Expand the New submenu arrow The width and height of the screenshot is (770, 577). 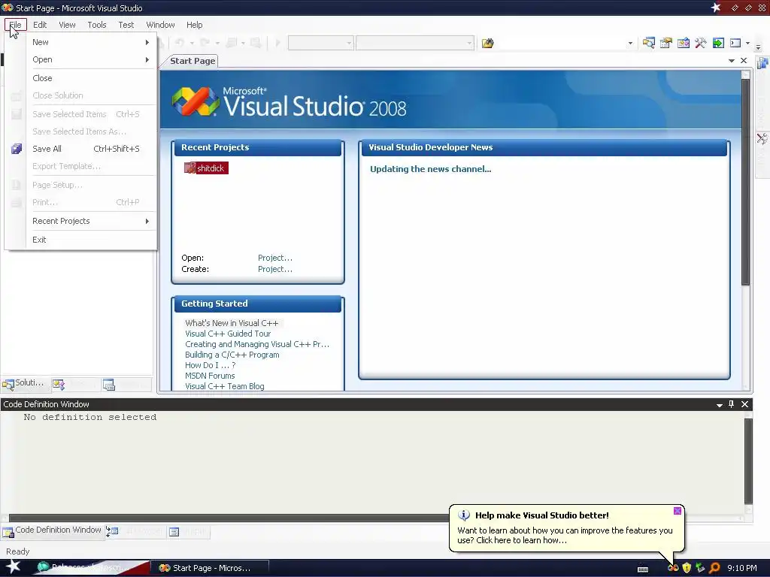(x=147, y=42)
